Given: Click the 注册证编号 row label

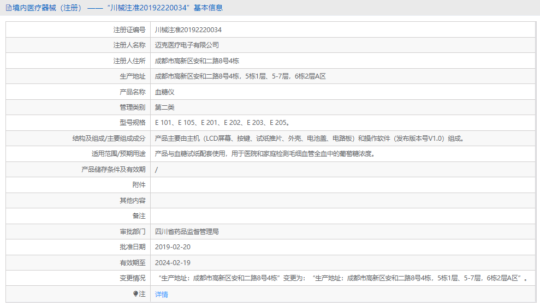Looking at the screenshot, I should click(x=129, y=30).
